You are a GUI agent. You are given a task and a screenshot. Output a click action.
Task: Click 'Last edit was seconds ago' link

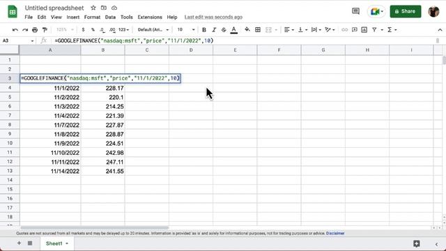coord(213,17)
